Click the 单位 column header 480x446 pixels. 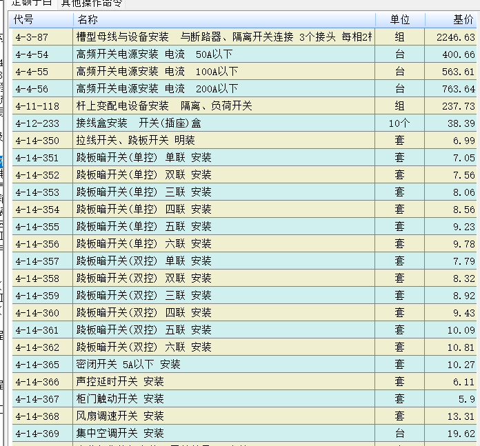[400, 19]
